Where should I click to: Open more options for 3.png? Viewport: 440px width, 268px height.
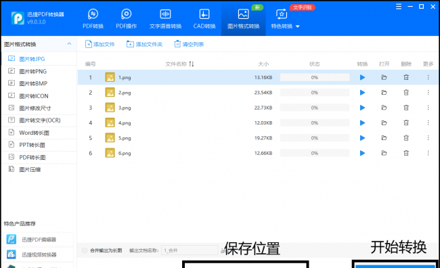click(428, 108)
